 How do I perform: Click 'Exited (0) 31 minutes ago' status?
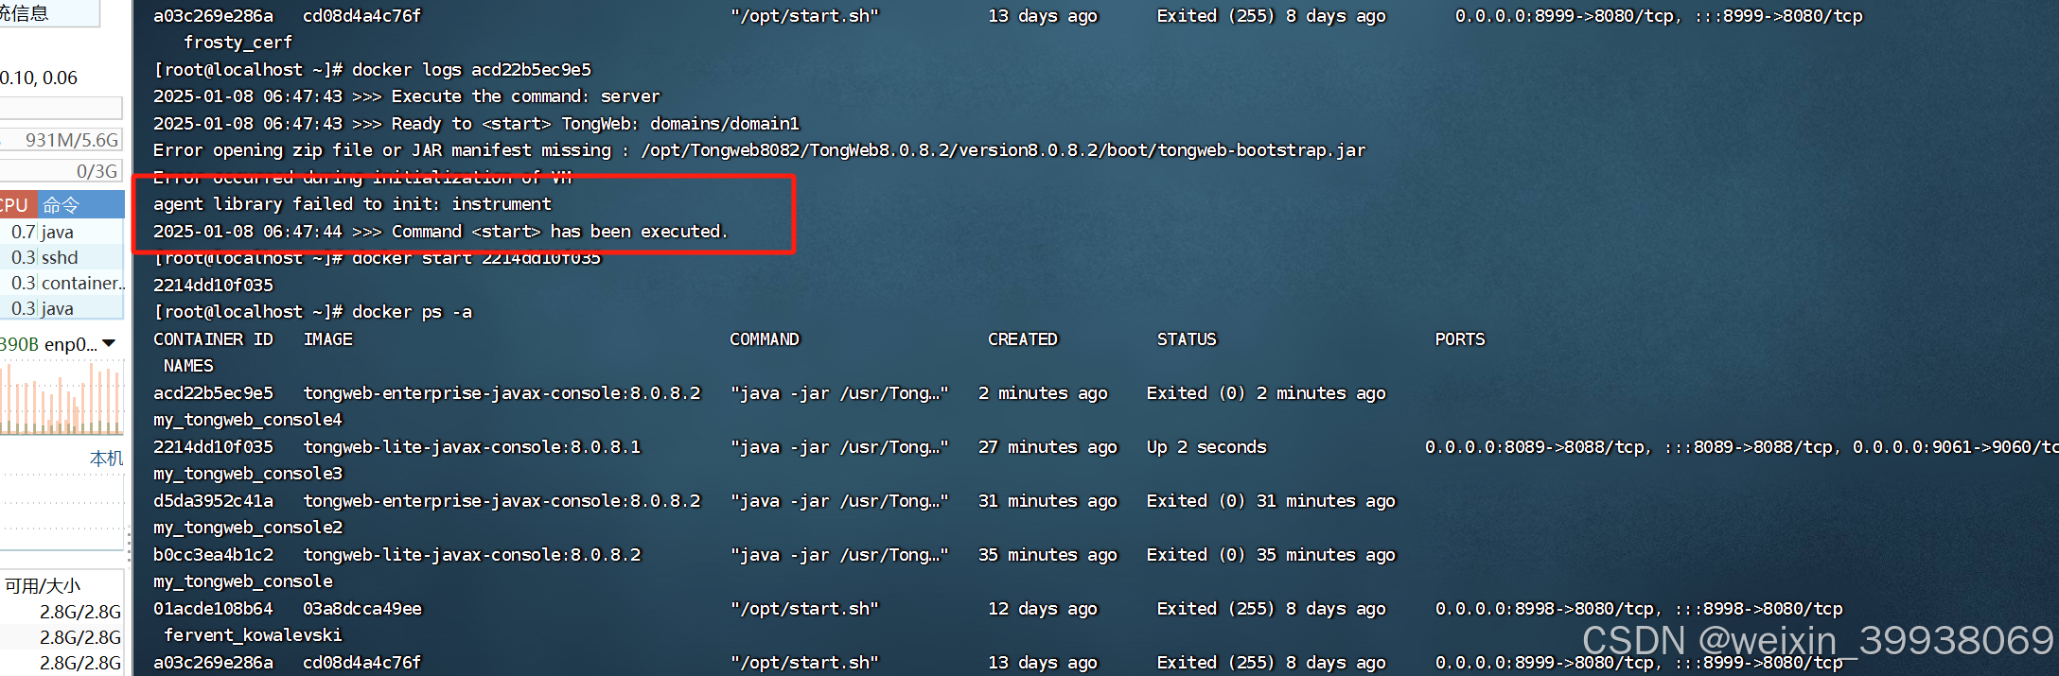pyautogui.click(x=1271, y=501)
